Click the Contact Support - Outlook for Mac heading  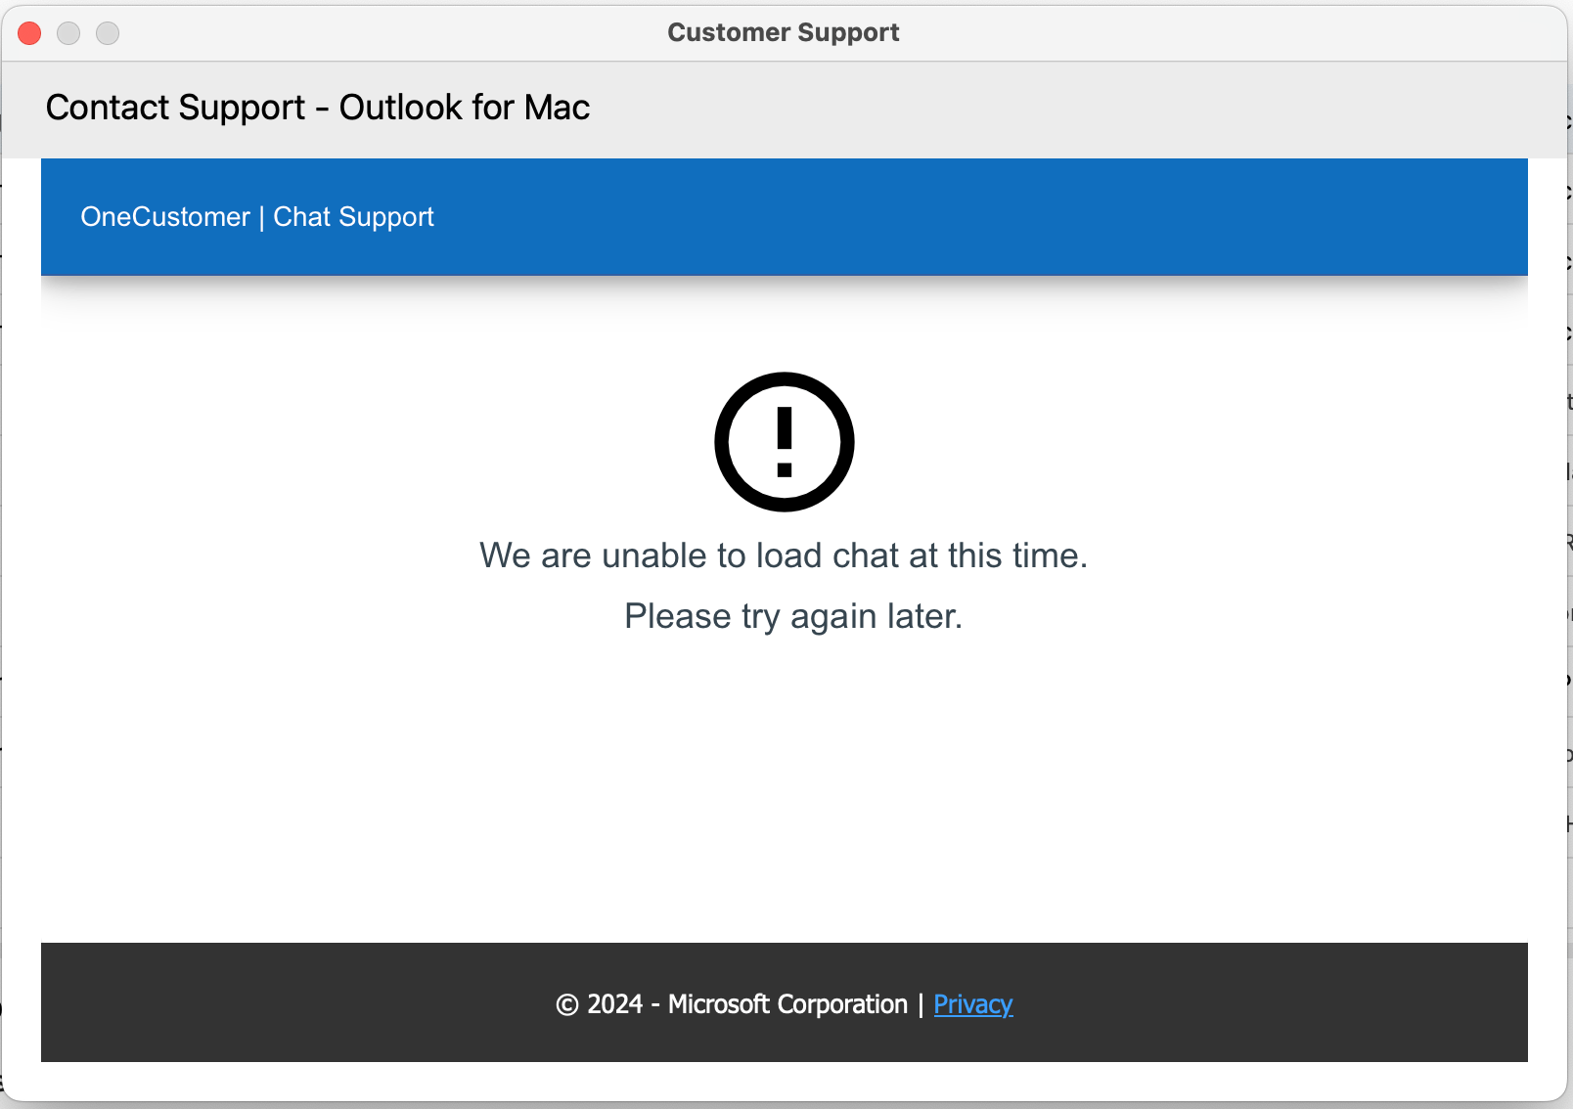tap(318, 108)
